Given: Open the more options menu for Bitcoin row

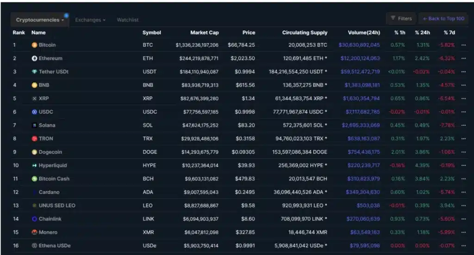Looking at the screenshot, I should pyautogui.click(x=463, y=45).
